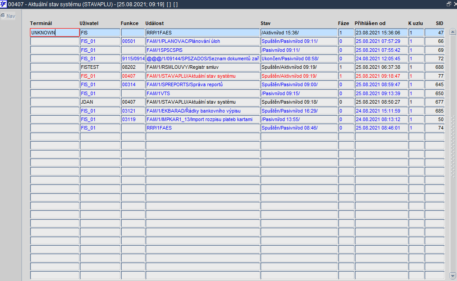457x281 pixels.
Task: Click function code 08202
Action: click(133, 67)
